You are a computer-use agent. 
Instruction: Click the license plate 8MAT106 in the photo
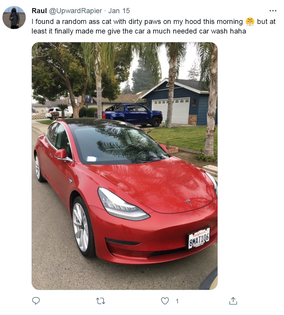(199, 238)
